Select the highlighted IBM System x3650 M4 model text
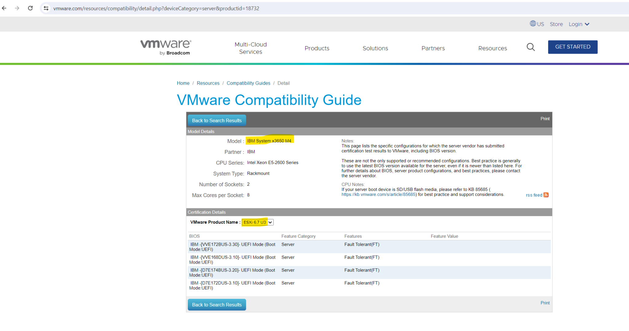This screenshot has width=629, height=331. (x=269, y=141)
